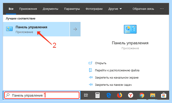
Task: Click the file location icon next to Перейти
Action: 90,70
